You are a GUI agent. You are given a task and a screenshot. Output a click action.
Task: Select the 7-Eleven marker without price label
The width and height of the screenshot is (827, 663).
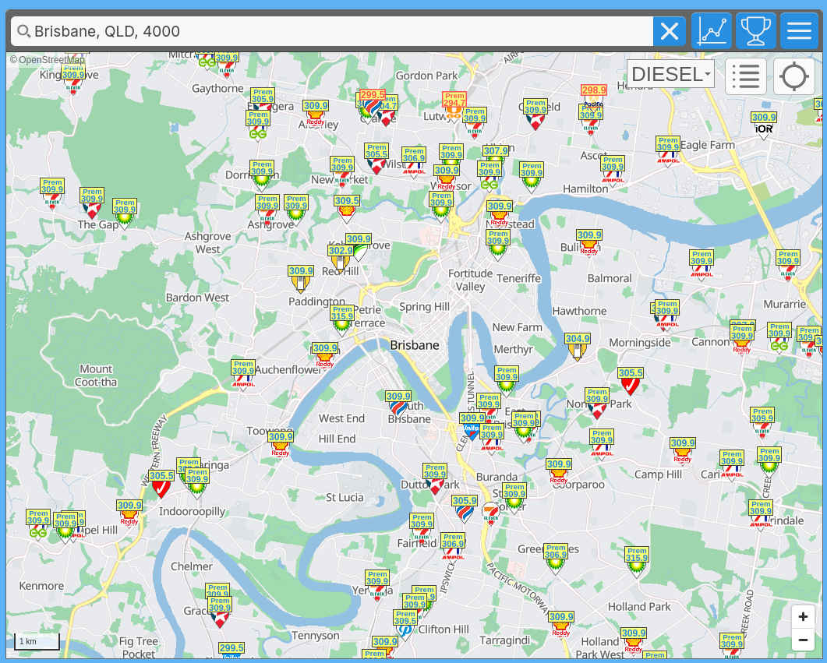pyautogui.click(x=490, y=513)
